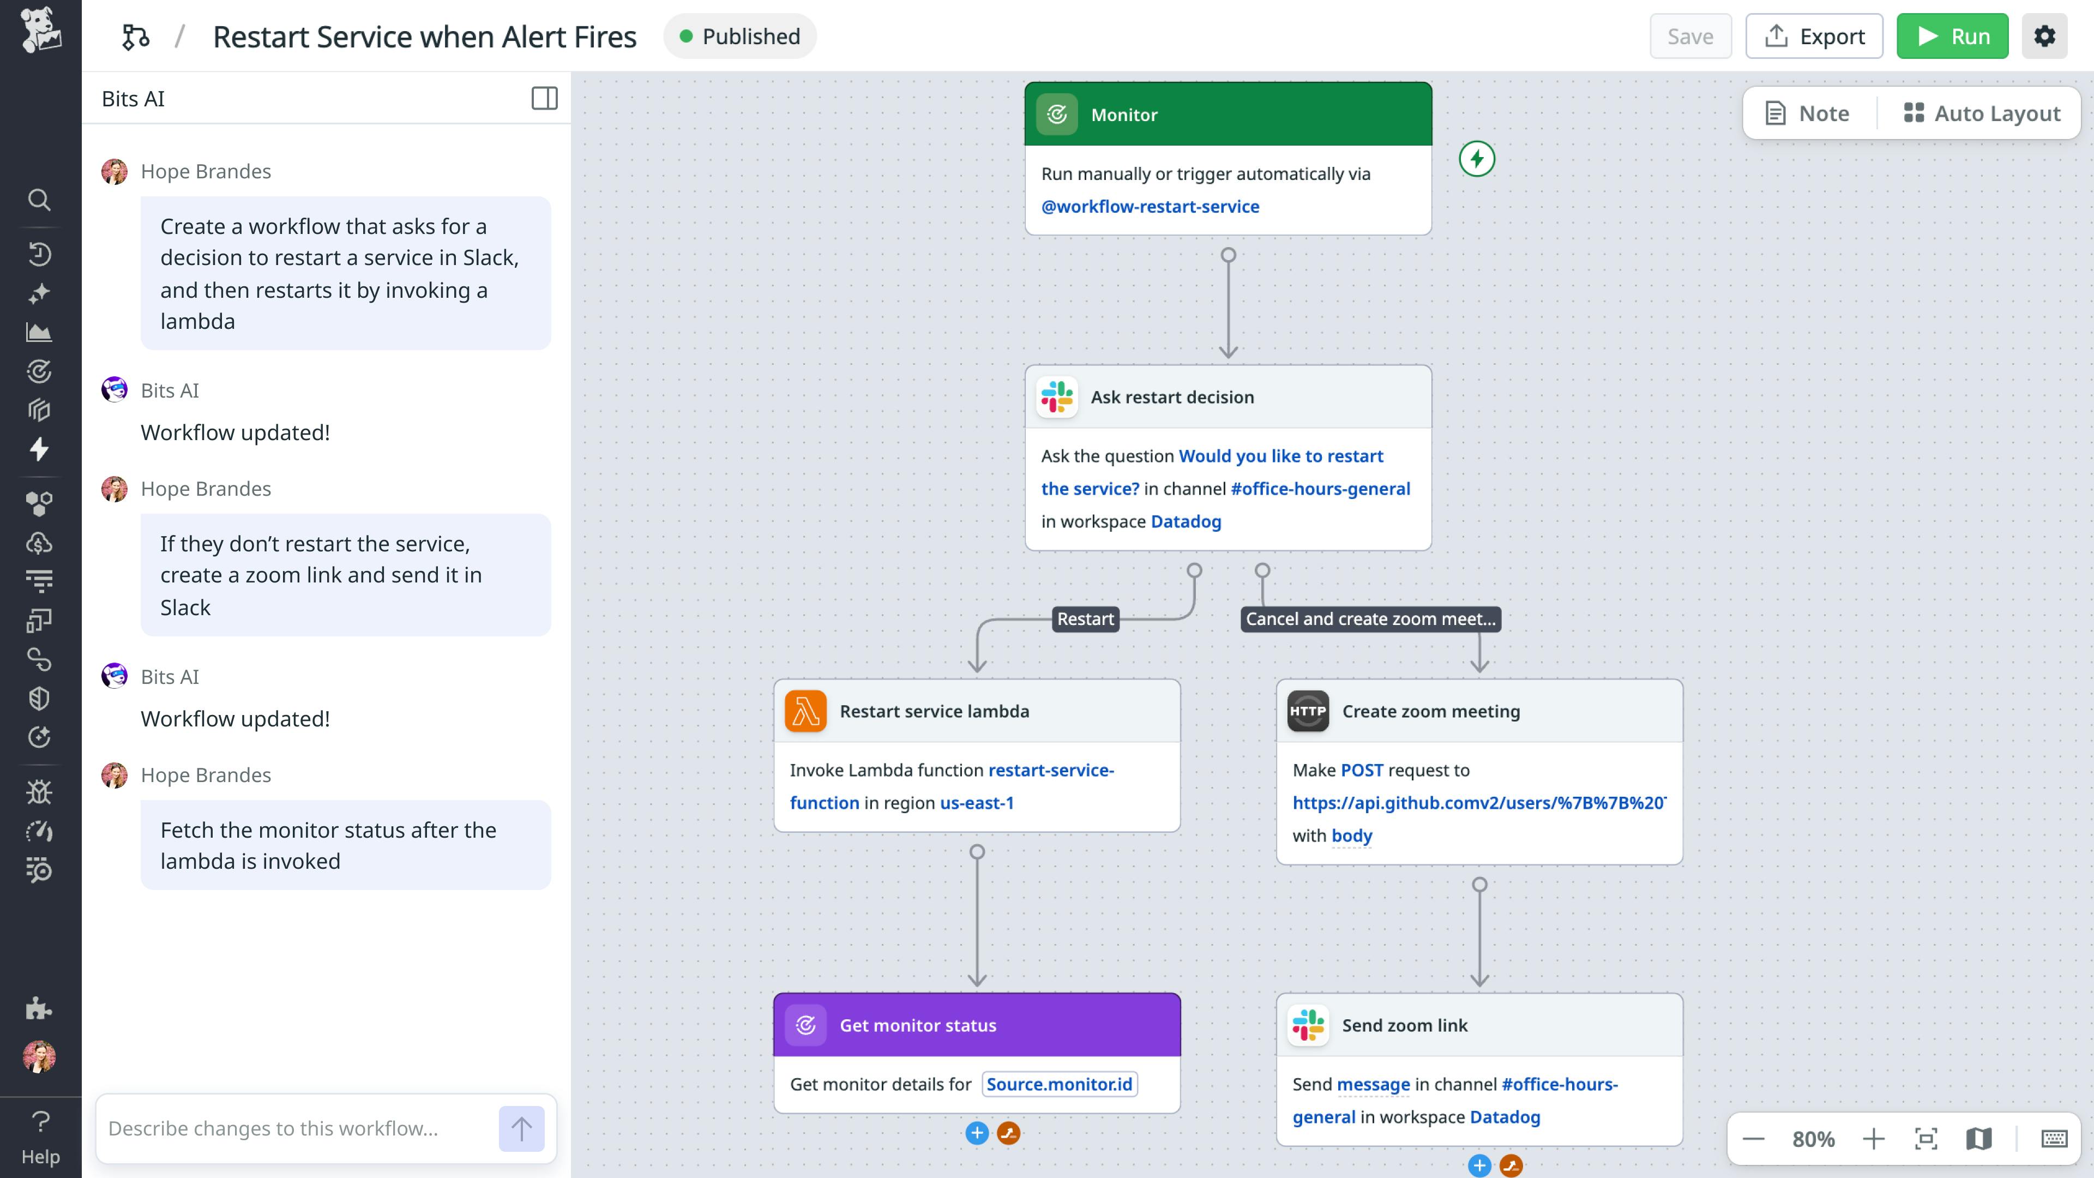Viewport: 2094px width, 1178px height.
Task: Select the Restart branch label
Action: click(1085, 620)
